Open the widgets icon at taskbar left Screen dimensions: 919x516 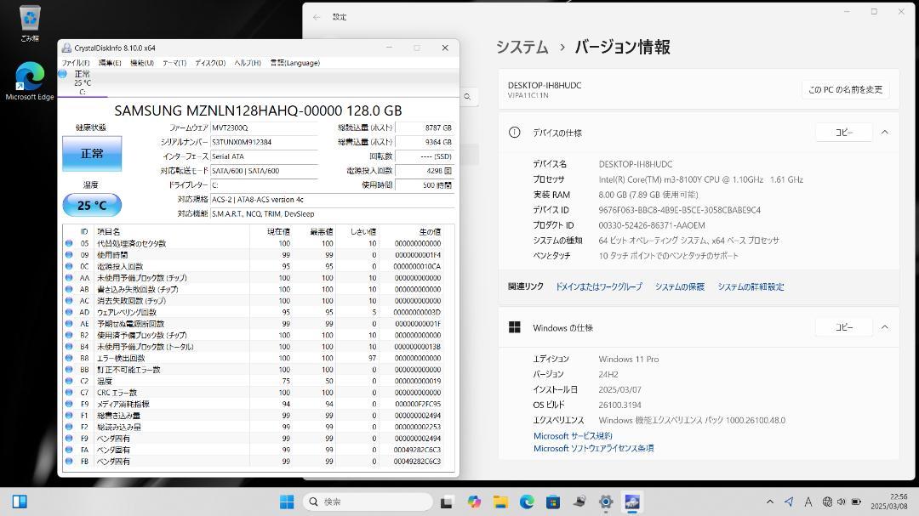coord(20,502)
